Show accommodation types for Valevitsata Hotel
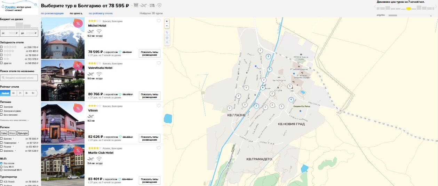 point(150,96)
